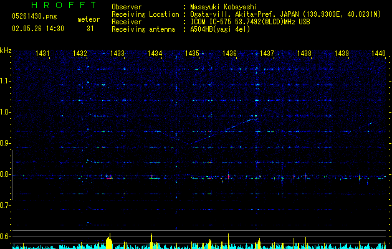Click the 'Receiving Location' label
The height and width of the screenshot is (249, 392).
(145, 14)
